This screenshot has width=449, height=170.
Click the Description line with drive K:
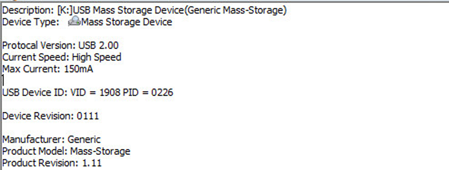(145, 10)
